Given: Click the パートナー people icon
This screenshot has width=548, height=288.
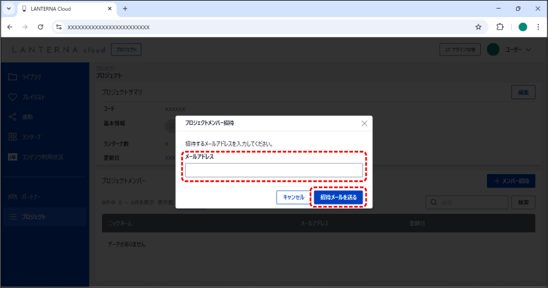Looking at the screenshot, I should coord(13,197).
